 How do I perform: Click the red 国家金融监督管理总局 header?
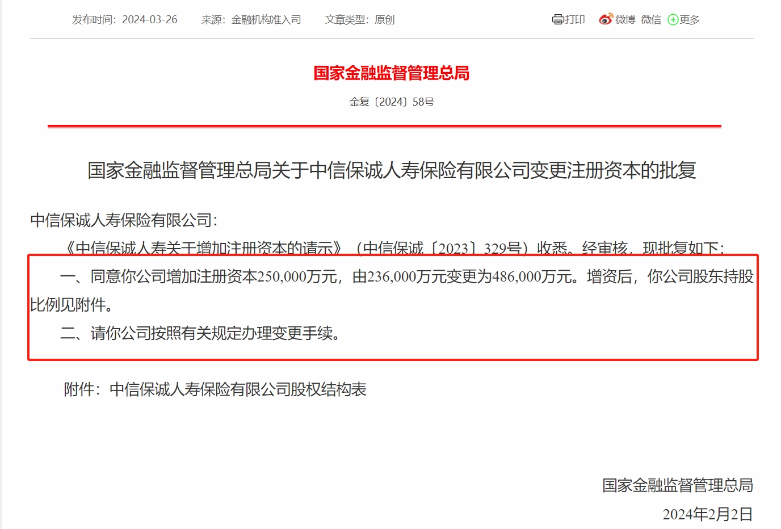(391, 73)
